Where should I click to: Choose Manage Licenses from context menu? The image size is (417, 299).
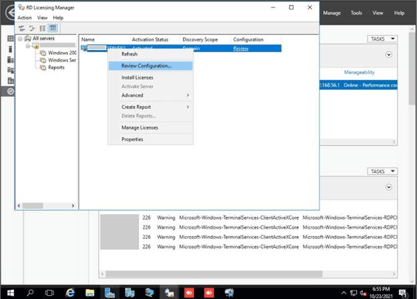pyautogui.click(x=150, y=127)
